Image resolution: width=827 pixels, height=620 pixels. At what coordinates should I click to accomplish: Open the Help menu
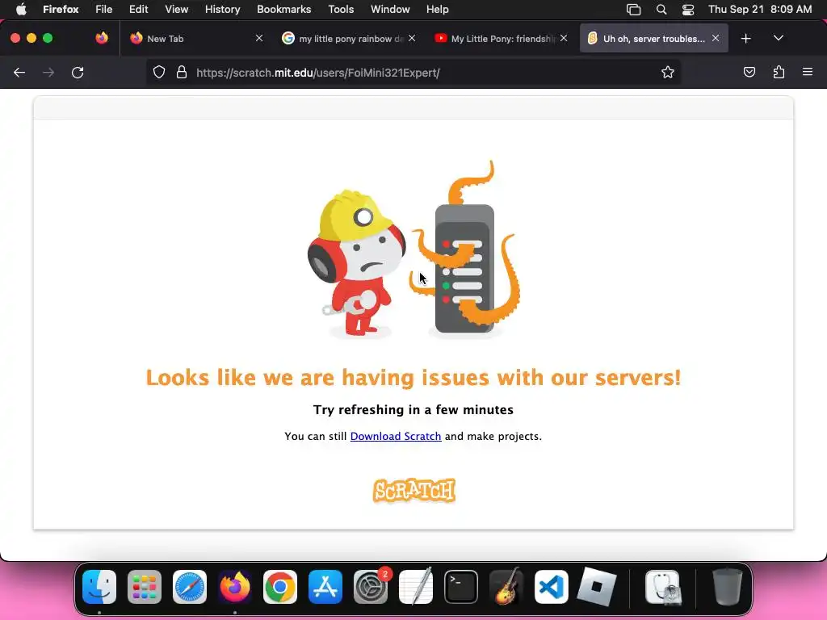point(437,10)
